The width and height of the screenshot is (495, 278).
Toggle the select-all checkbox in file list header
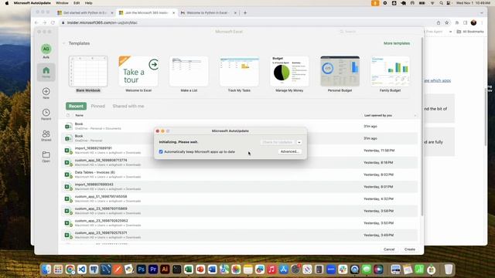click(x=68, y=115)
